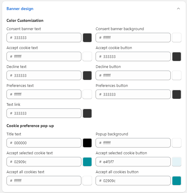Select the Accept selected cookie button swatch
Viewport: 187px width, 193px height.
coord(177,162)
